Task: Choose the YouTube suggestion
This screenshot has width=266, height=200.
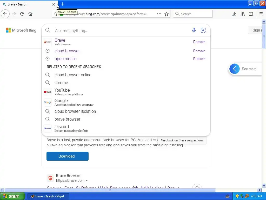Action: pyautogui.click(x=126, y=92)
